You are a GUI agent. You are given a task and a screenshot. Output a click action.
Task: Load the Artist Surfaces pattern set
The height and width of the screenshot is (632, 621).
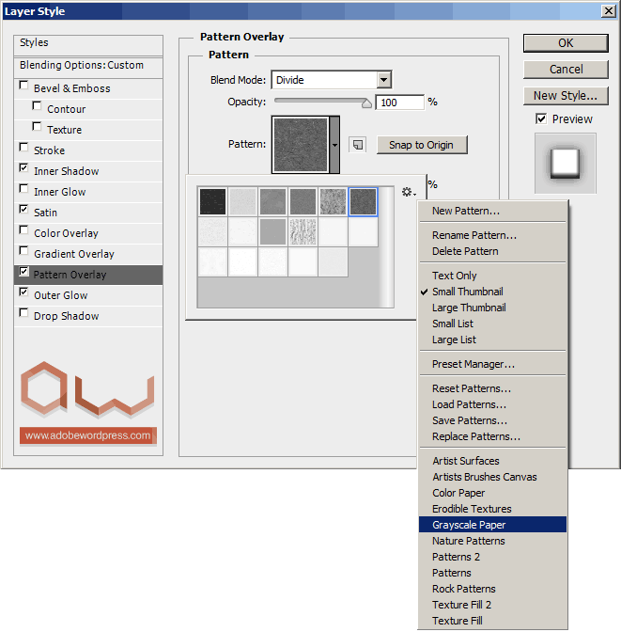(x=492, y=461)
